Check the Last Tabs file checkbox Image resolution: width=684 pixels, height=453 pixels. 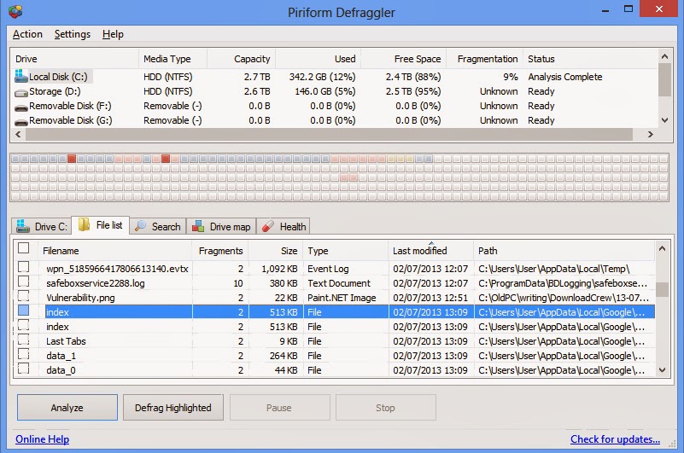click(24, 340)
